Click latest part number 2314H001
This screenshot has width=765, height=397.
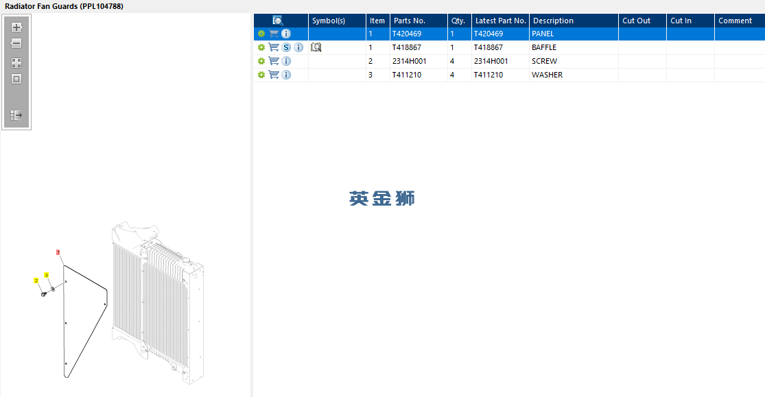coord(501,61)
